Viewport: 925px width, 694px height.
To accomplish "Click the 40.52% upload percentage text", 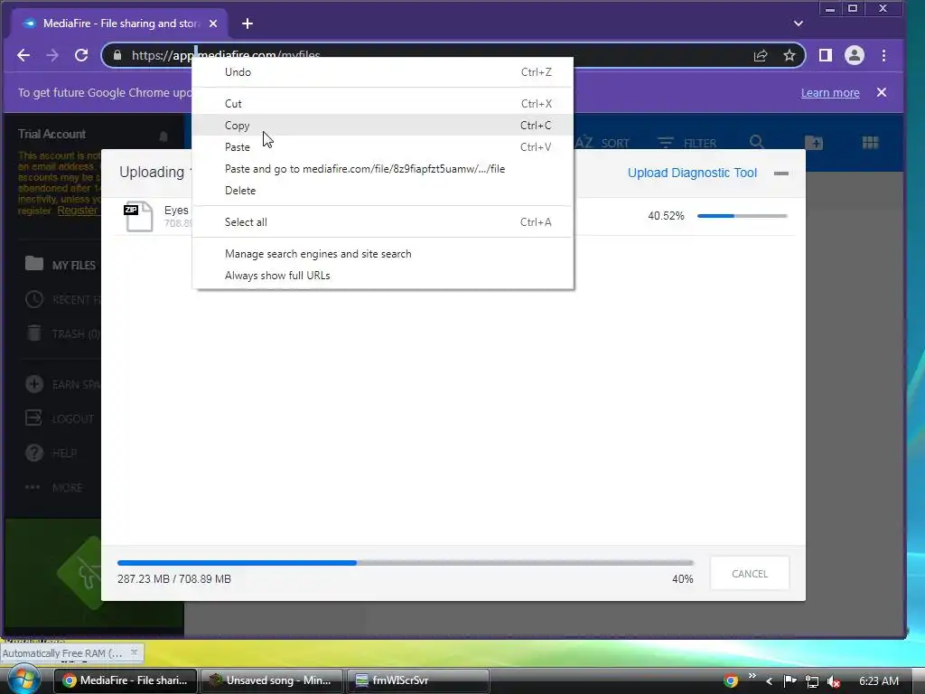I will (x=666, y=216).
